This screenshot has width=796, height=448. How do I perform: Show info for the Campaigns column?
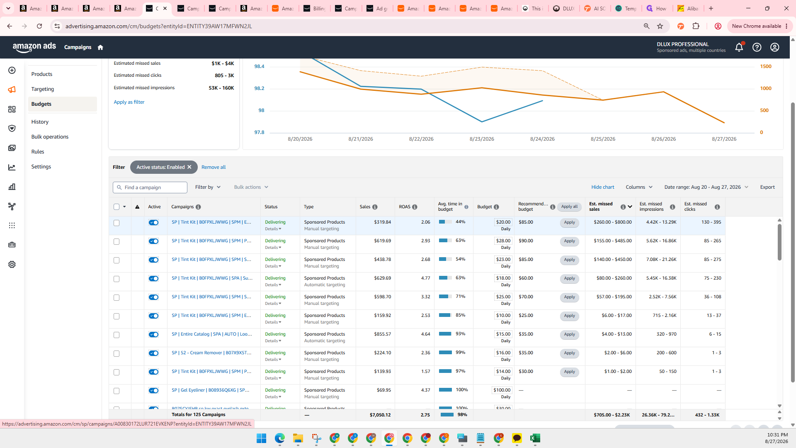(198, 207)
